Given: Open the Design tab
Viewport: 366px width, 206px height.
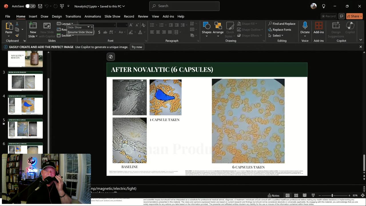Looking at the screenshot, I should 57,16.
